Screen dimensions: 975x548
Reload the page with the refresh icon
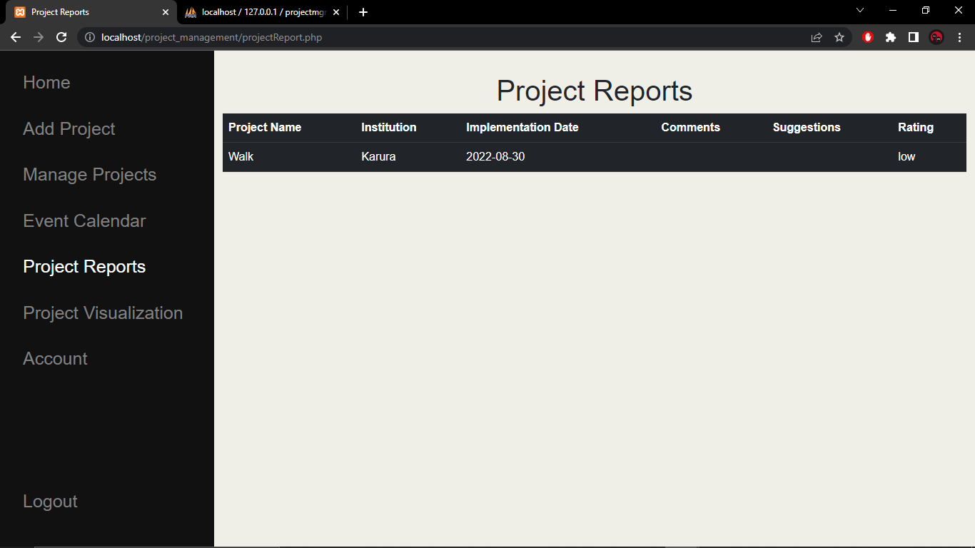[x=61, y=37]
